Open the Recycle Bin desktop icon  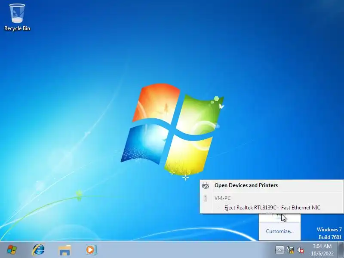click(17, 18)
